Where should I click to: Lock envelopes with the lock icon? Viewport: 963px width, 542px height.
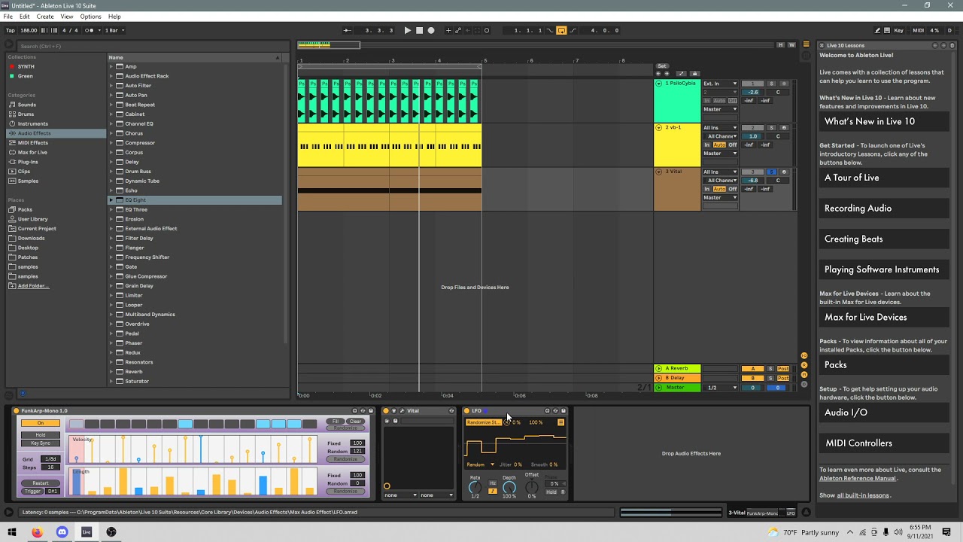[x=694, y=74]
